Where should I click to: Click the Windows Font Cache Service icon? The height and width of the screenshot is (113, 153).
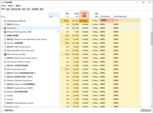pyautogui.click(x=5, y=58)
